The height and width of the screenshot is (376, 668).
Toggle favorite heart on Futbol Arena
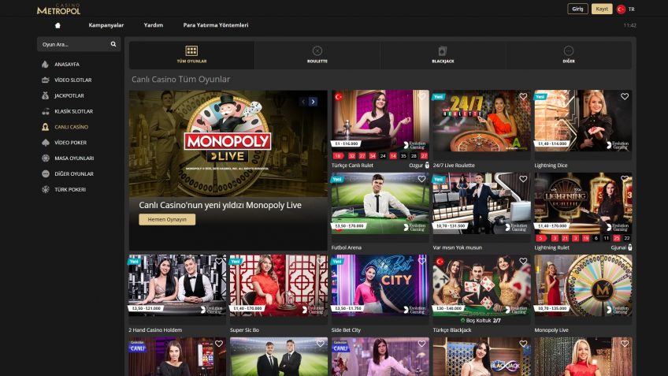421,179
